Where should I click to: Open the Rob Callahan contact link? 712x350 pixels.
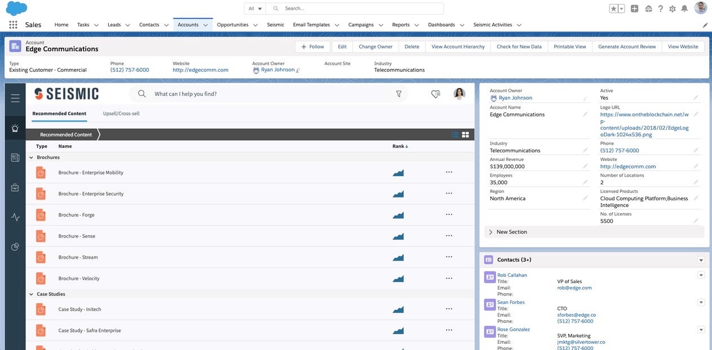(512, 275)
